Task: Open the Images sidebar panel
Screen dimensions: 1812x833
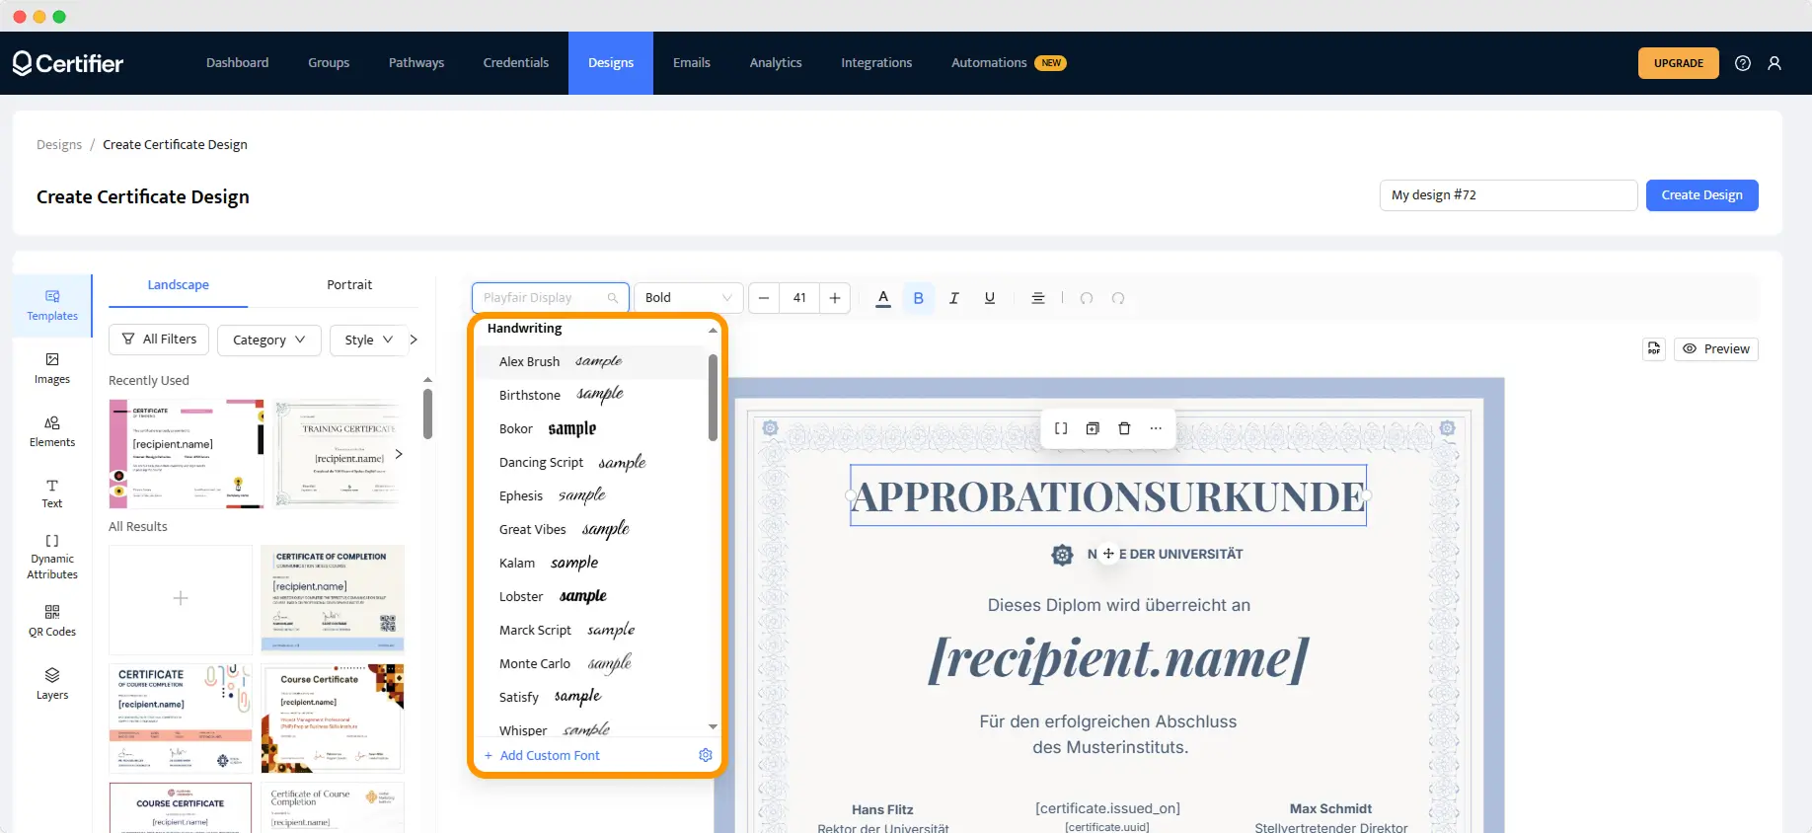Action: click(x=52, y=368)
